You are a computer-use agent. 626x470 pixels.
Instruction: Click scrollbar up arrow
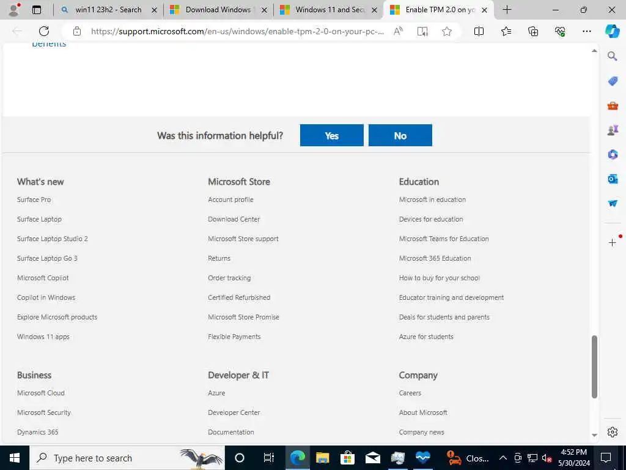click(x=594, y=51)
